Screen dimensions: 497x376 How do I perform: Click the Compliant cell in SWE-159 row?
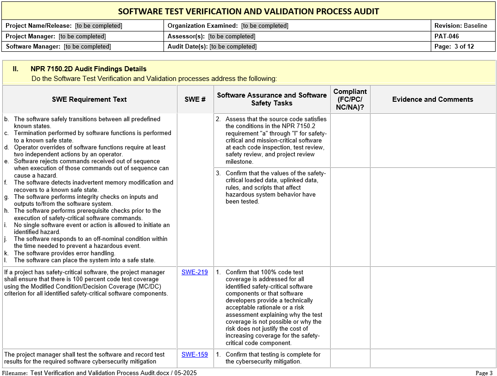click(350, 358)
